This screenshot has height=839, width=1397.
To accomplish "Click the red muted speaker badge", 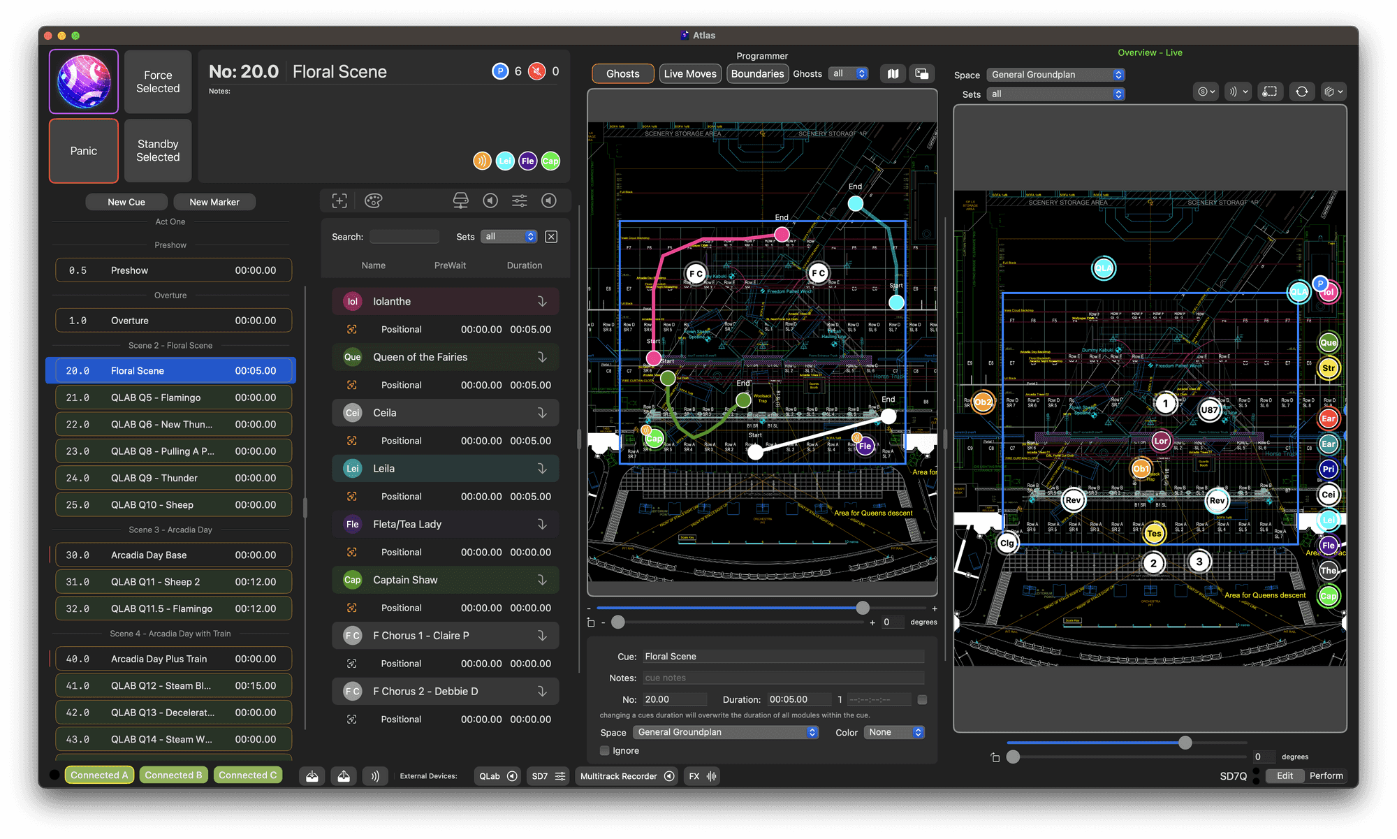I will click(536, 71).
